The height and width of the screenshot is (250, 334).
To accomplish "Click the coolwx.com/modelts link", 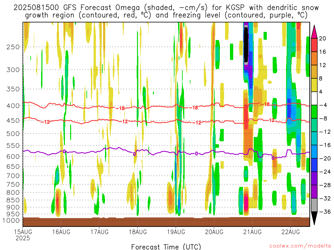I will (300, 246).
